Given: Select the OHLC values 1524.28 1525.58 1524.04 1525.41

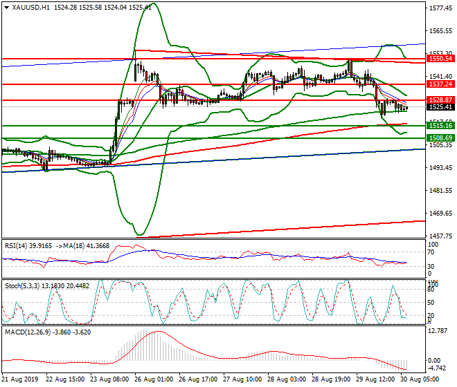Looking at the screenshot, I should point(102,8).
